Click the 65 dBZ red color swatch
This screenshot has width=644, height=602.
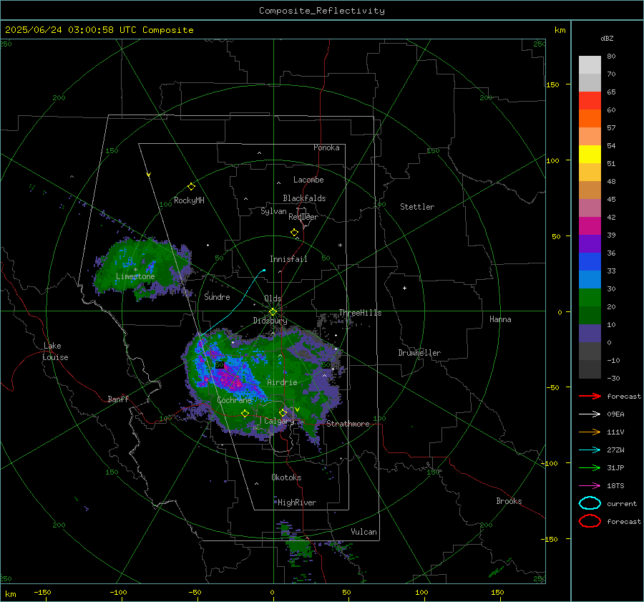pos(590,101)
